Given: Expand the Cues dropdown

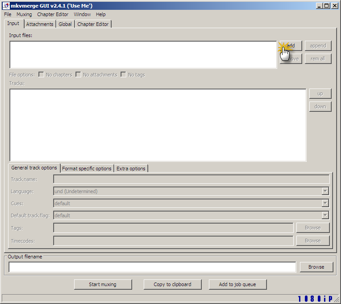Looking at the screenshot, I should pos(325,203).
